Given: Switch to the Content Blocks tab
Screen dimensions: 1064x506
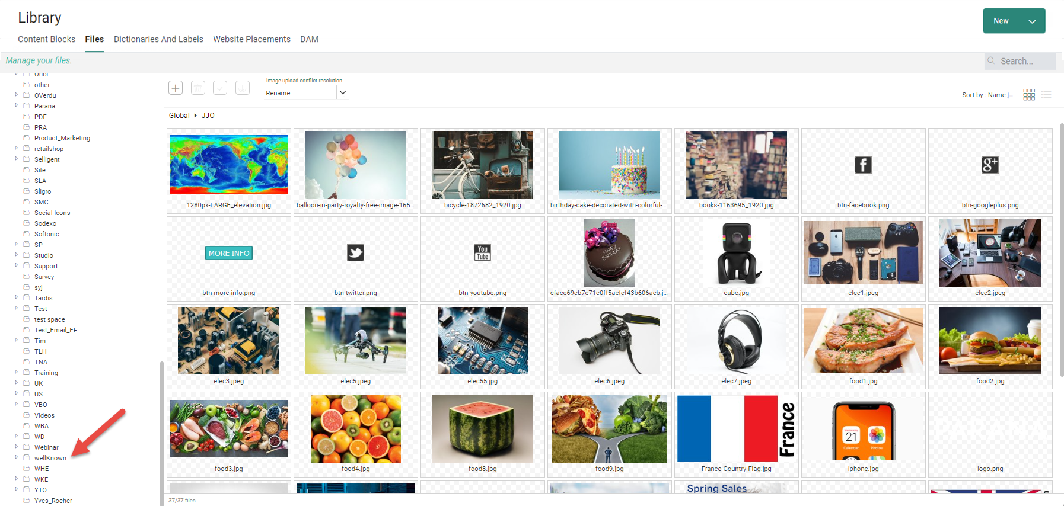Looking at the screenshot, I should [46, 39].
